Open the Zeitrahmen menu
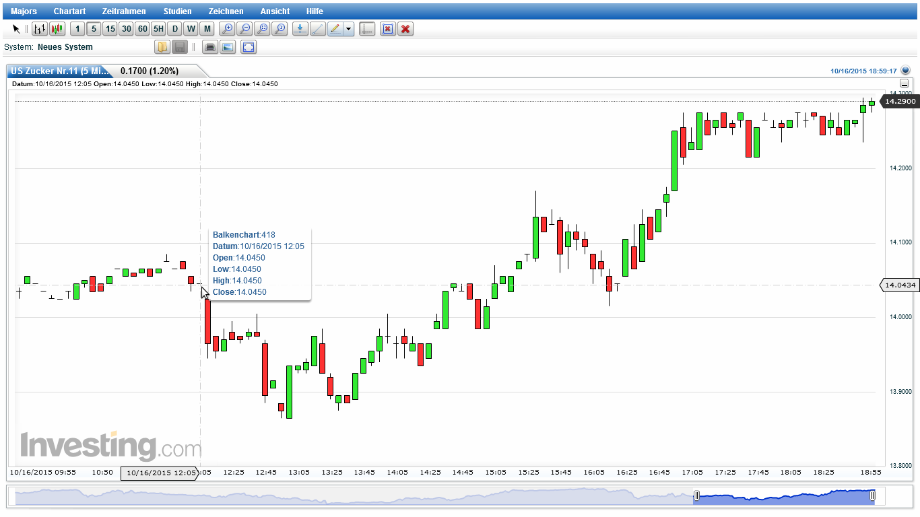The height and width of the screenshot is (517, 920). click(124, 11)
